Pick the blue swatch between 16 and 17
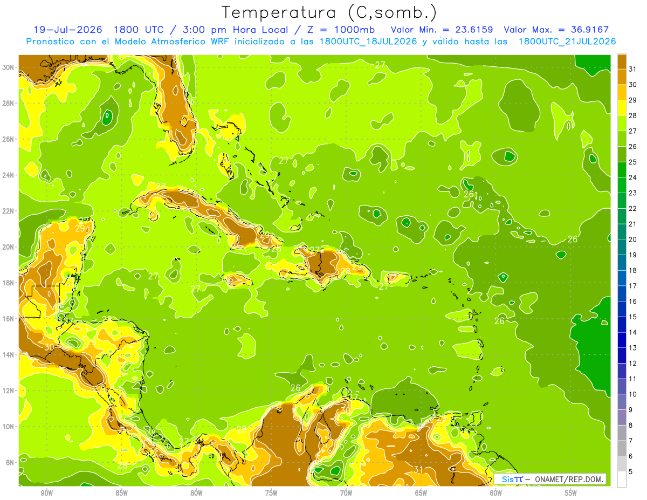Image resolution: width=647 pixels, height=500 pixels. point(622,293)
